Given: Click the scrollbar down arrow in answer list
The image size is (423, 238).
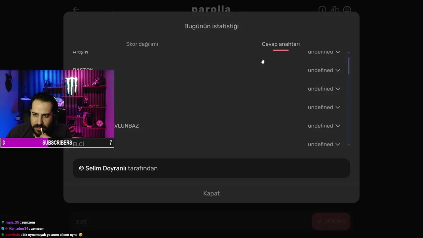Looking at the screenshot, I should tap(349, 144).
